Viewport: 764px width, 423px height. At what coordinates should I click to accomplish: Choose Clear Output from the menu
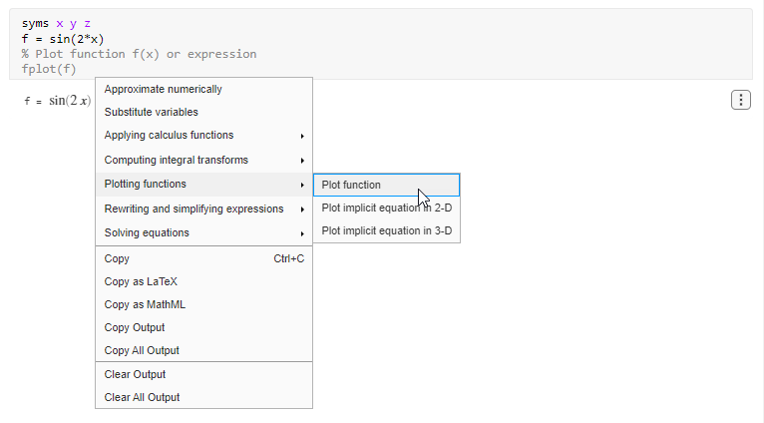point(135,374)
